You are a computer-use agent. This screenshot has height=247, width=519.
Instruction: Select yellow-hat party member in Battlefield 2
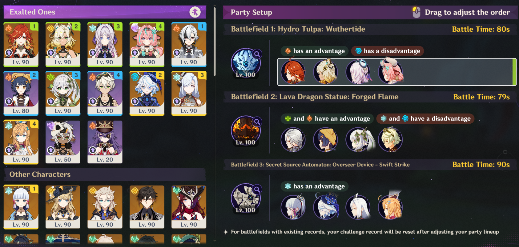[x=325, y=140]
